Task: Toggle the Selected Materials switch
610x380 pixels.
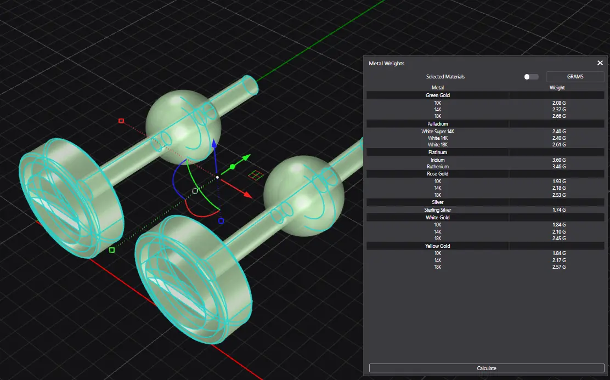Action: coord(531,77)
